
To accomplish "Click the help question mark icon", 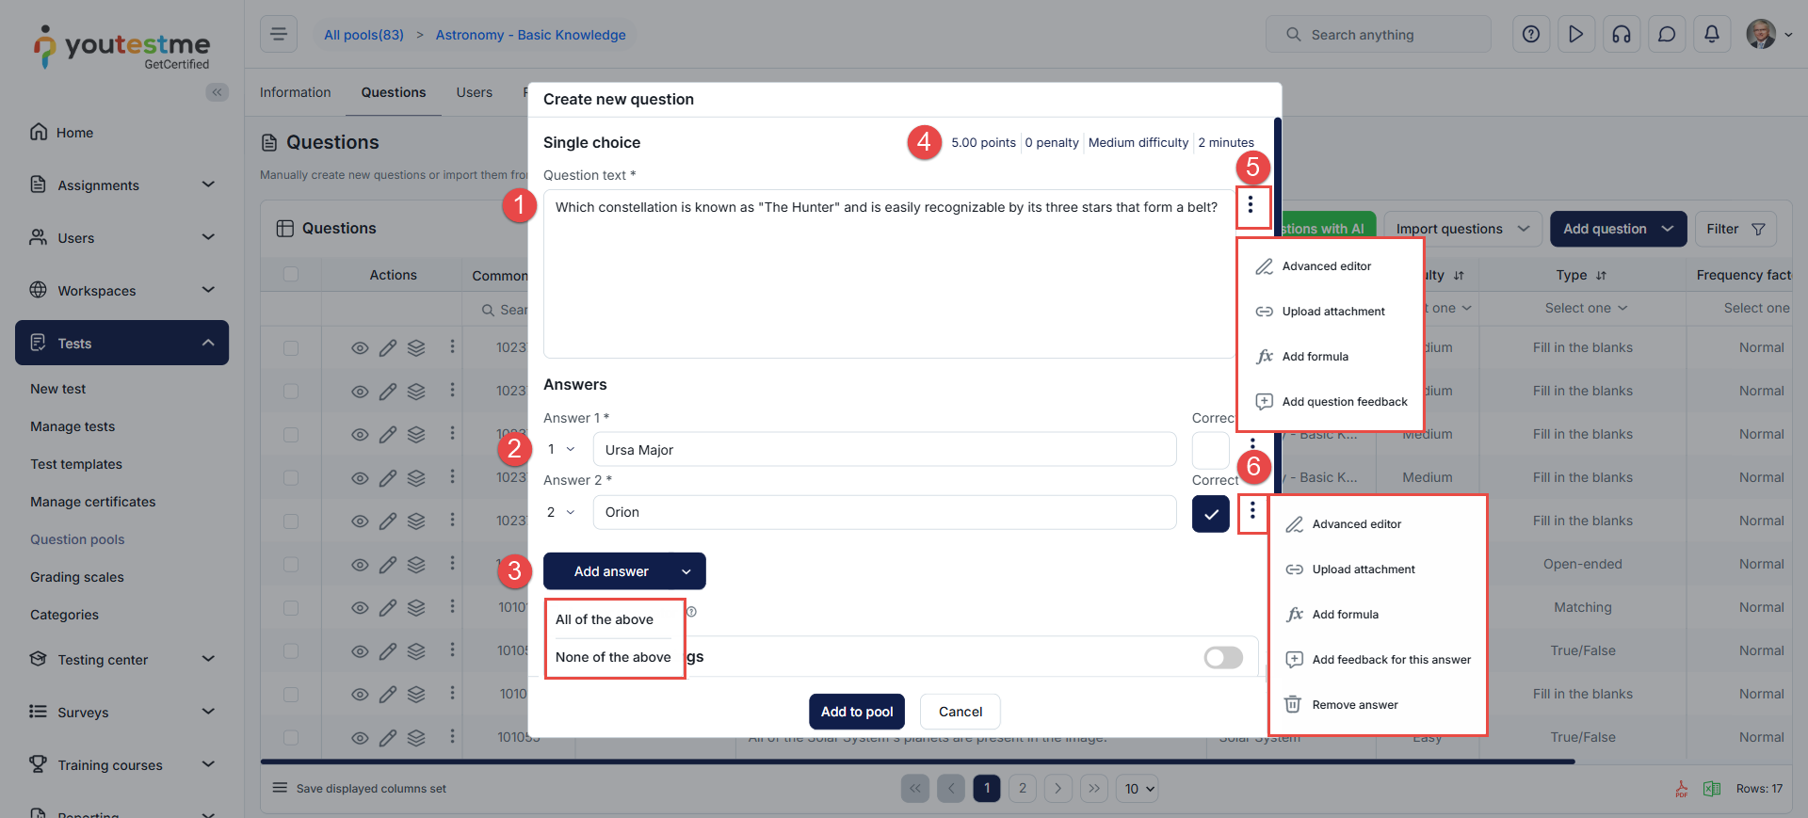I will click(x=1530, y=35).
